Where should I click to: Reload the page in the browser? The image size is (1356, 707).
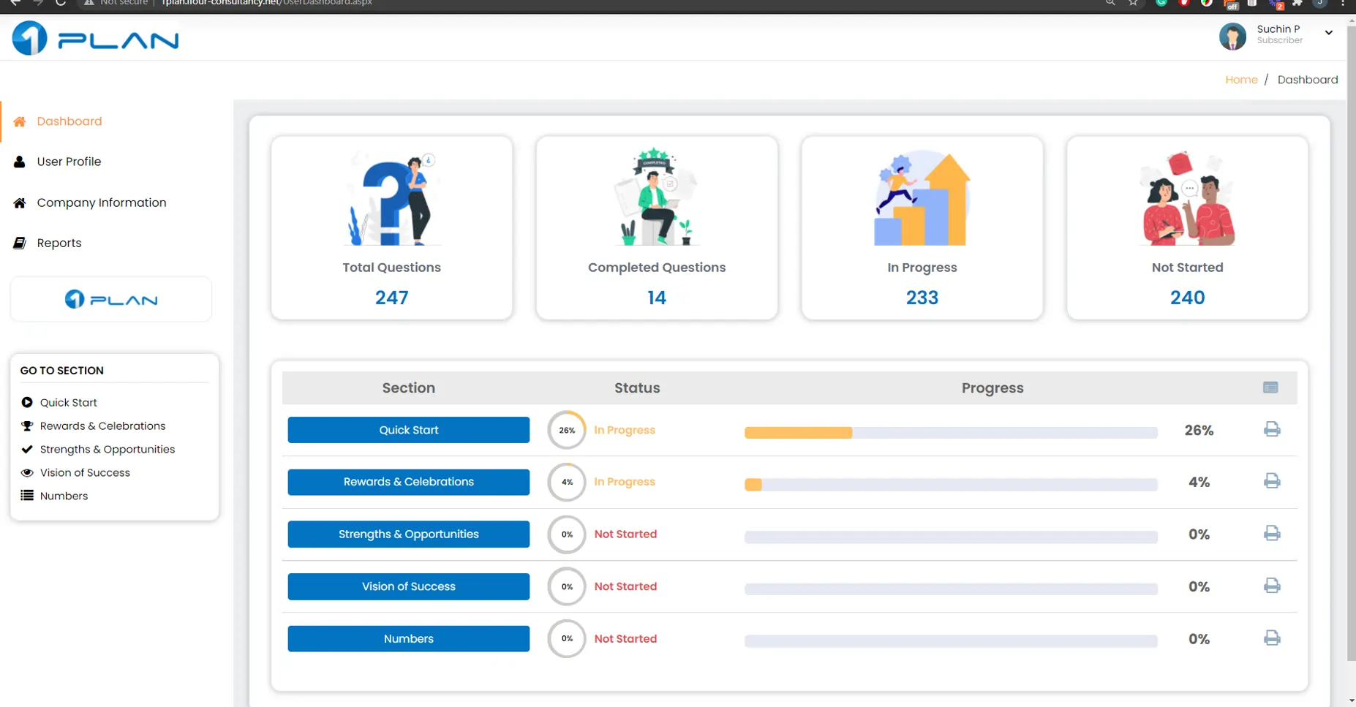[61, 3]
